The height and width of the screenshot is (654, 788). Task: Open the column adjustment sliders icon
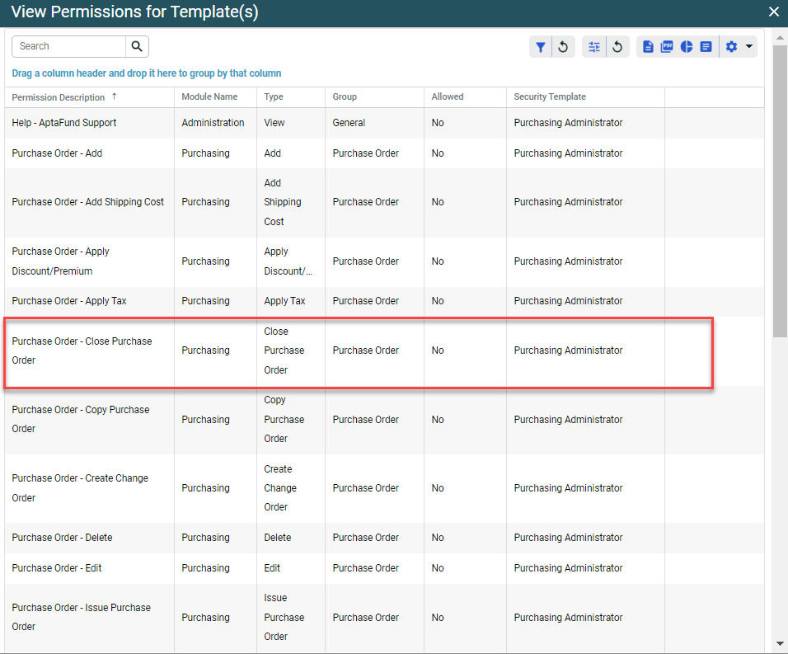pos(593,47)
